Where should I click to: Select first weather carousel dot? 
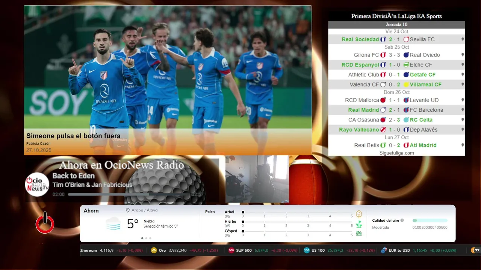(142, 238)
